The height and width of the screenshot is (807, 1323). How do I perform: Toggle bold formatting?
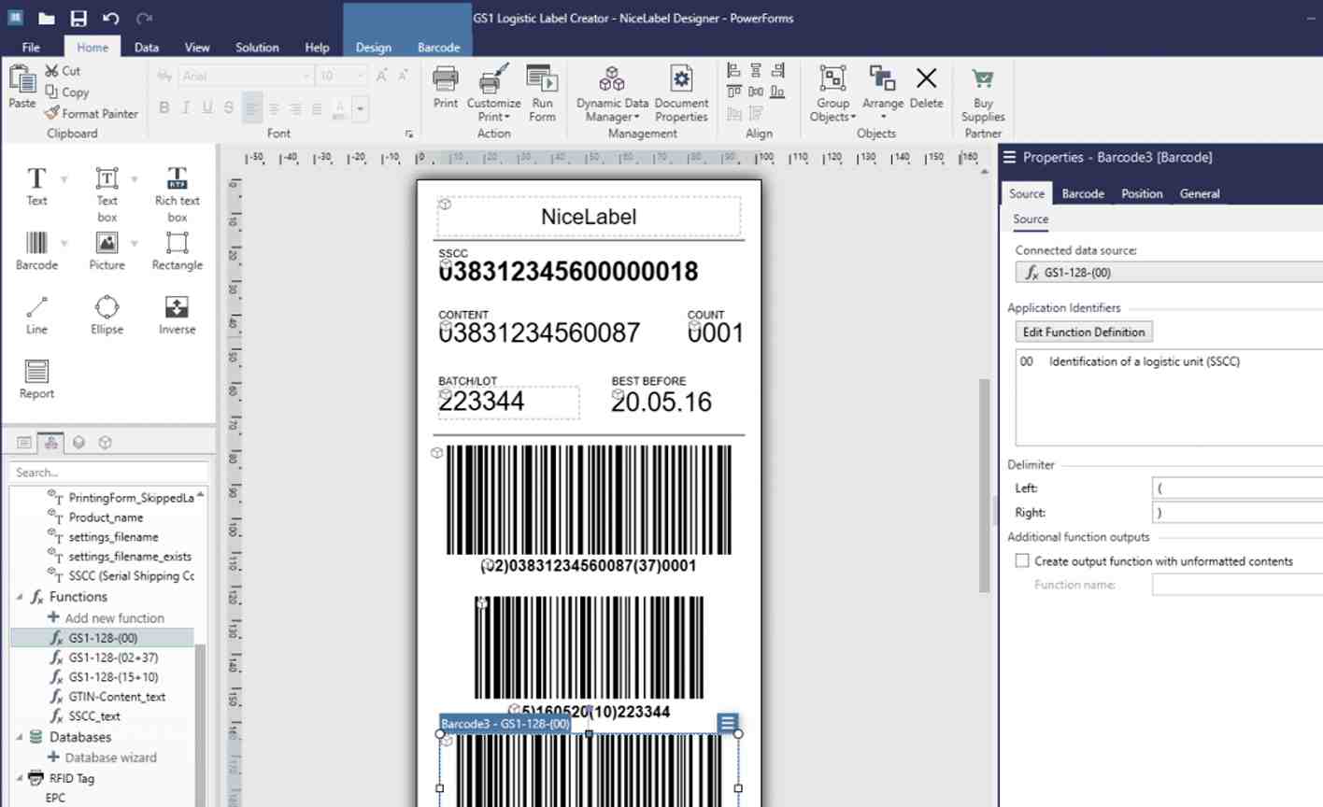pyautogui.click(x=164, y=108)
